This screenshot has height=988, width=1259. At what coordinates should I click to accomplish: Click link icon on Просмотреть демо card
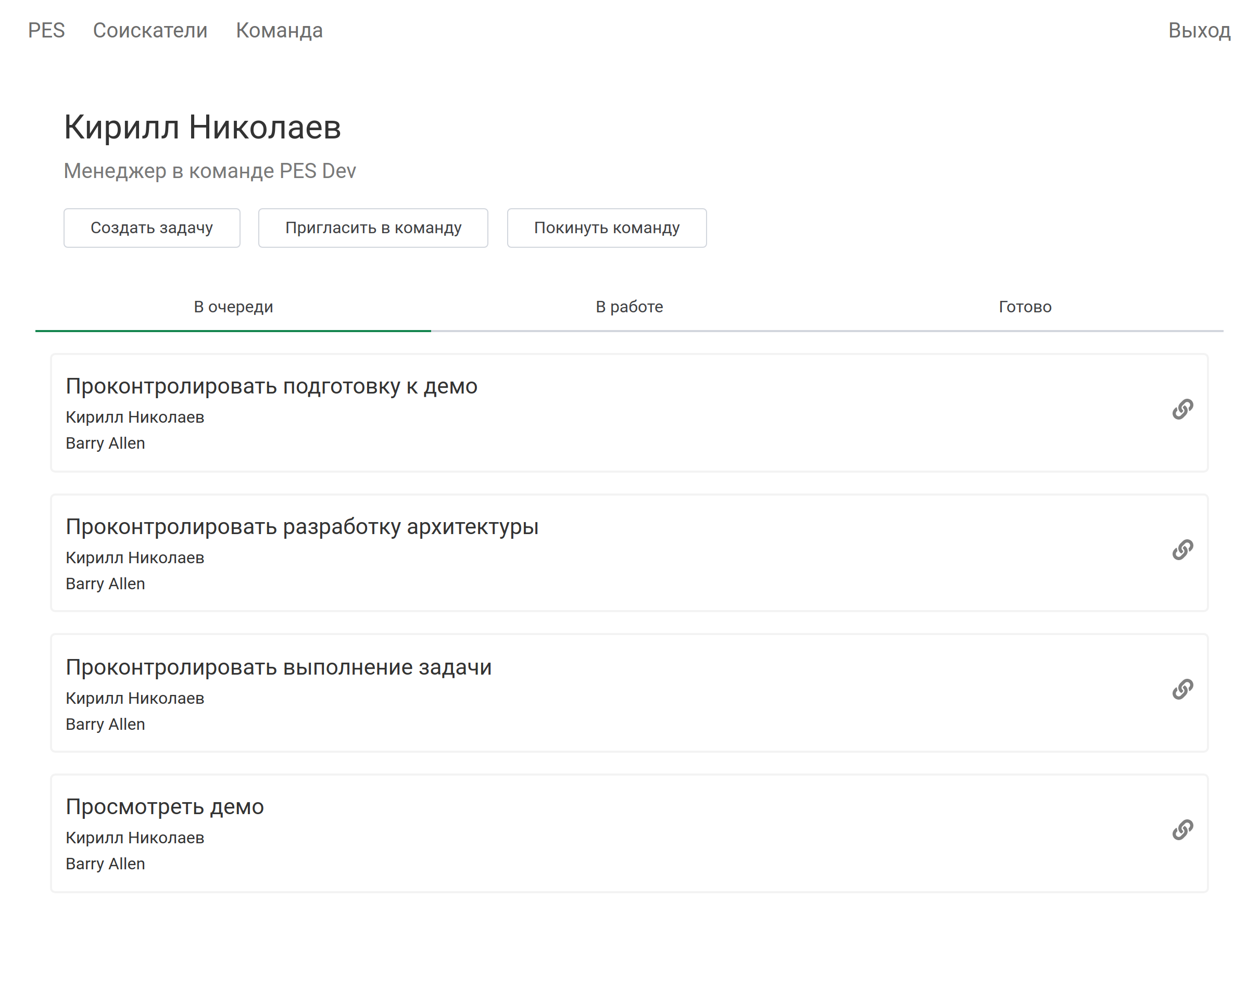[1182, 830]
